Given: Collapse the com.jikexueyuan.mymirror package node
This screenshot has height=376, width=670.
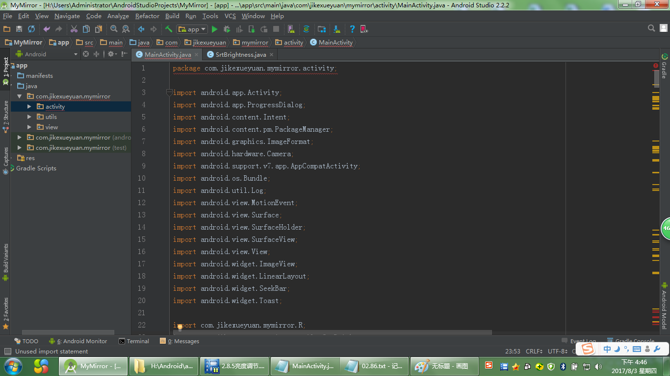Looking at the screenshot, I should (20, 96).
